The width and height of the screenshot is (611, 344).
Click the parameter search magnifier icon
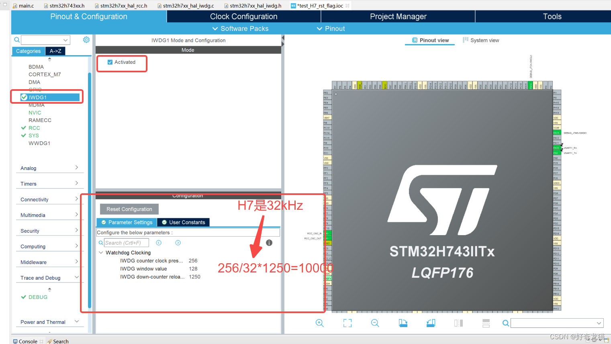[x=101, y=243]
